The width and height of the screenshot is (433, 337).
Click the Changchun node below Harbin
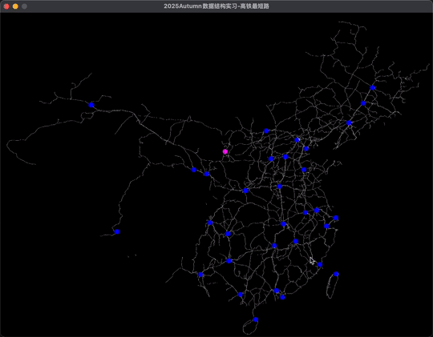(363, 103)
